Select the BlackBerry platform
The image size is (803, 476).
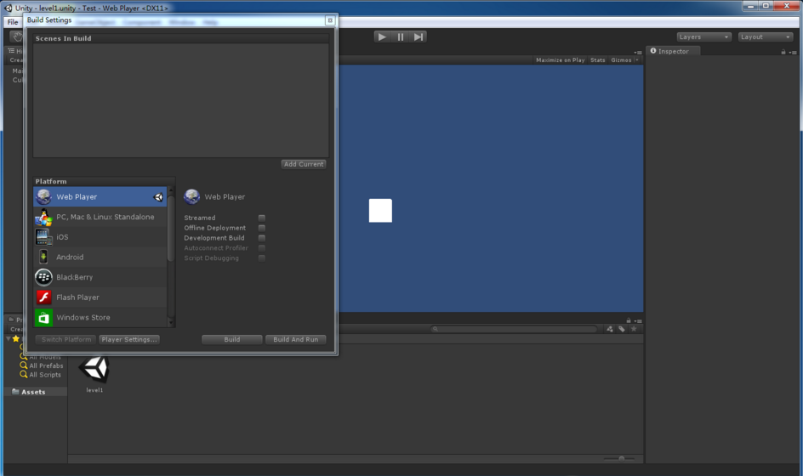(x=100, y=277)
